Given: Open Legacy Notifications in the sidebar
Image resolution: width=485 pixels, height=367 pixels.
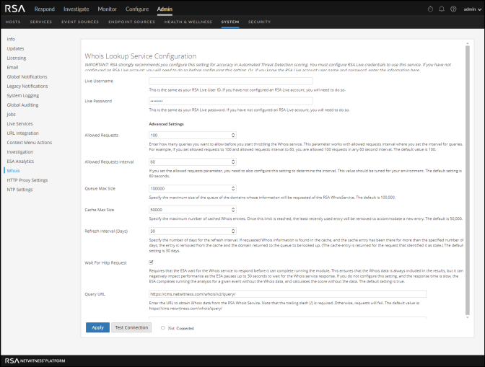Looking at the screenshot, I should coord(27,87).
